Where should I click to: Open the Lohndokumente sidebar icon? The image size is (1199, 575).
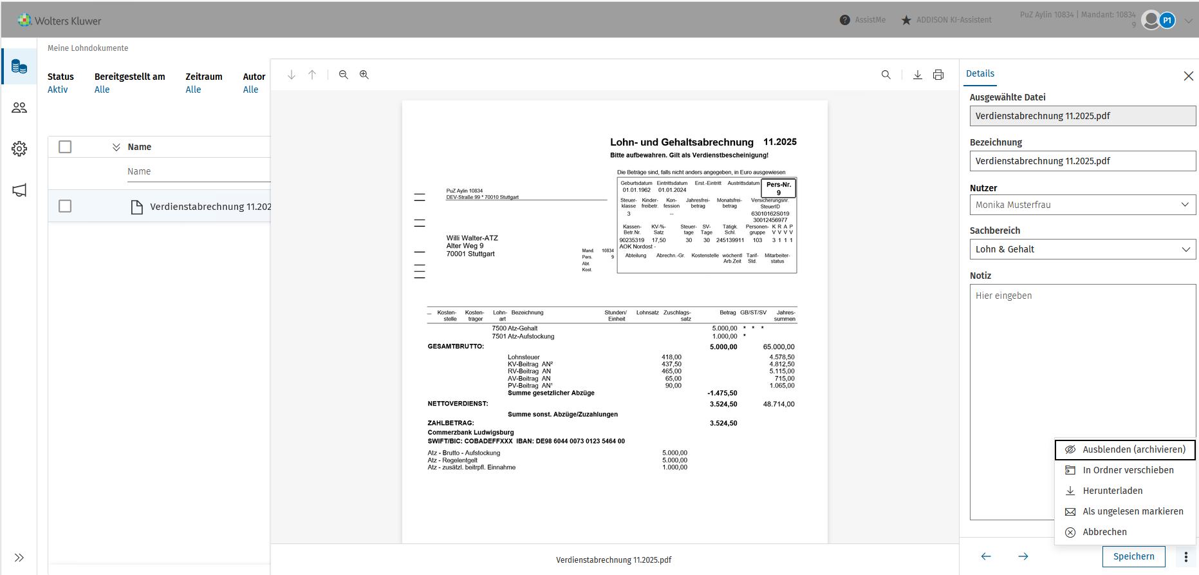(x=19, y=66)
